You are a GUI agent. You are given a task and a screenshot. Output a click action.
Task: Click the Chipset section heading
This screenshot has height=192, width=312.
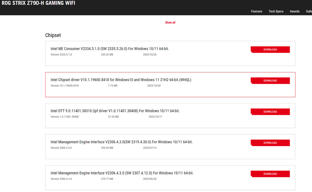53,35
